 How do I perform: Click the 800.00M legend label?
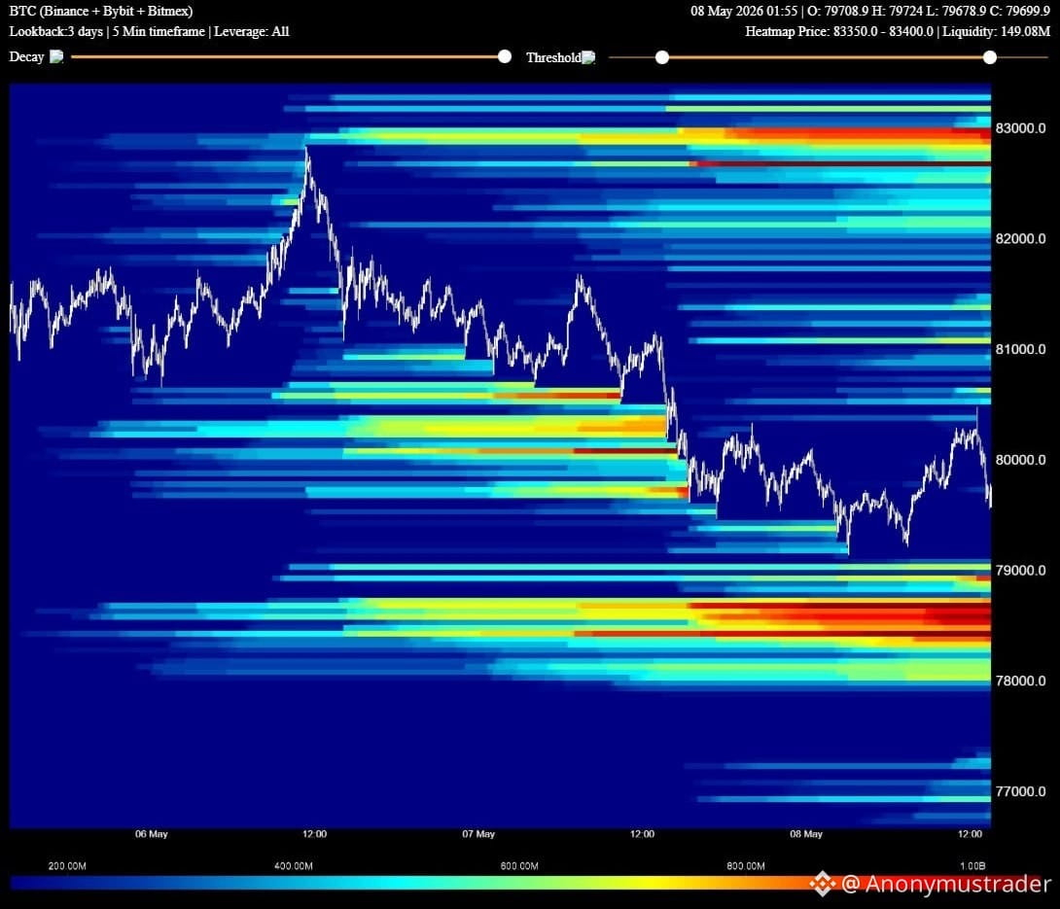(x=746, y=866)
